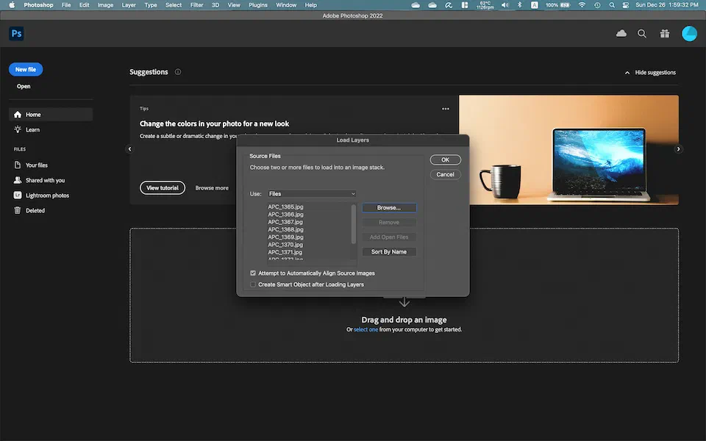The height and width of the screenshot is (441, 706).
Task: Open the Use Files dropdown
Action: 312,194
